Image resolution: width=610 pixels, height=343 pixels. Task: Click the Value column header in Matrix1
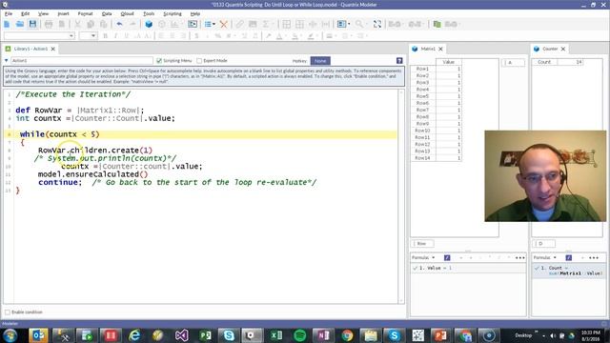coord(449,62)
